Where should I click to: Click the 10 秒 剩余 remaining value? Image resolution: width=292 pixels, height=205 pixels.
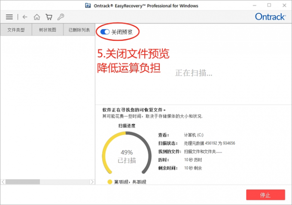(x=193, y=168)
